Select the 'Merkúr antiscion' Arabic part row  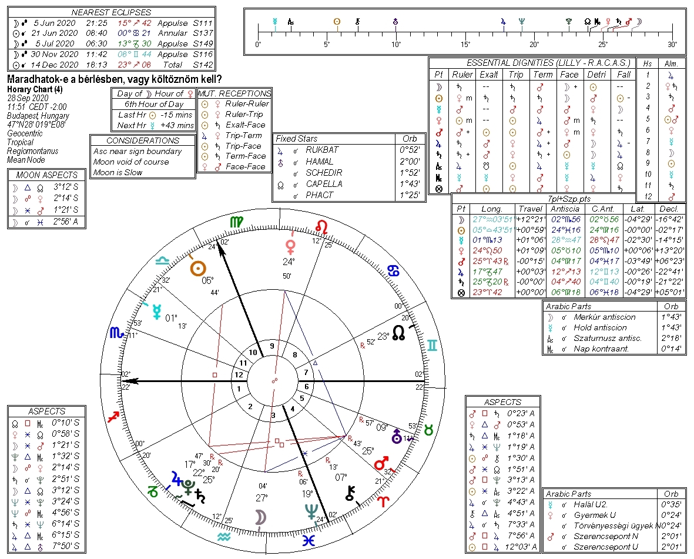click(x=614, y=317)
